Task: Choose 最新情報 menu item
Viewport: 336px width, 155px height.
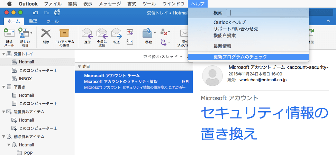Action: pos(248,46)
